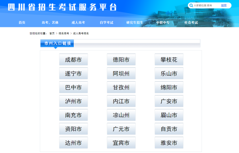Click the 首页 breadcrumb link
The width and height of the screenshot is (239, 153).
click(x=52, y=33)
